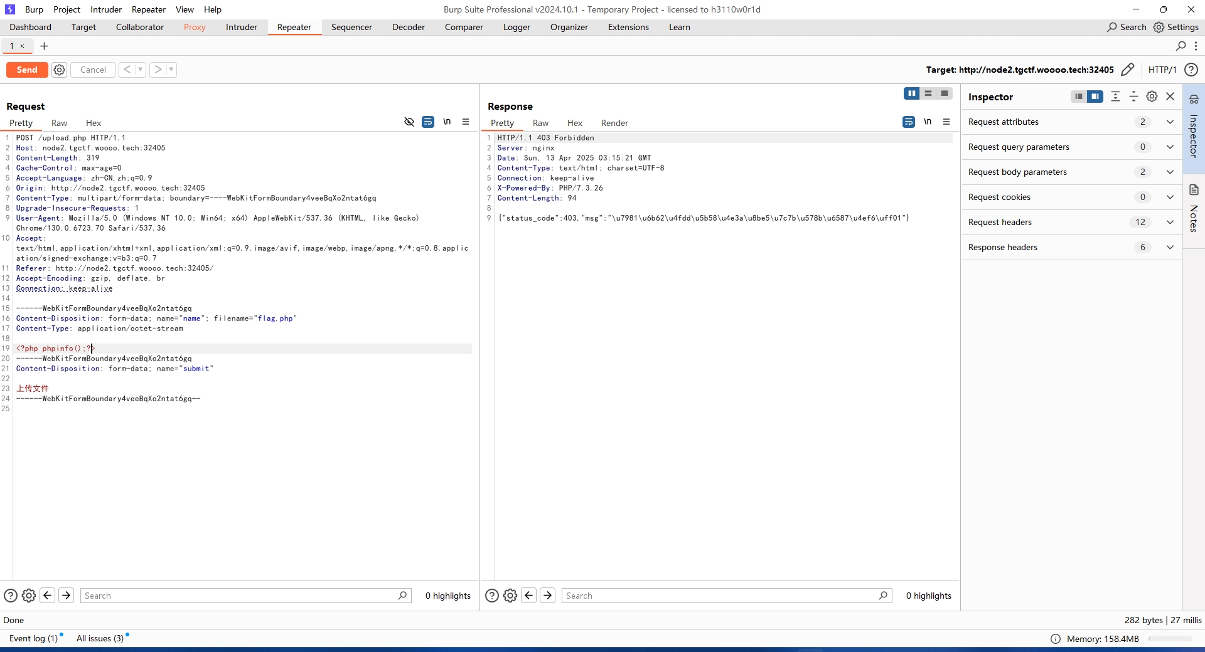1205x652 pixels.
Task: Toggle hidden non-printable characters in Request
Action: [x=409, y=122]
